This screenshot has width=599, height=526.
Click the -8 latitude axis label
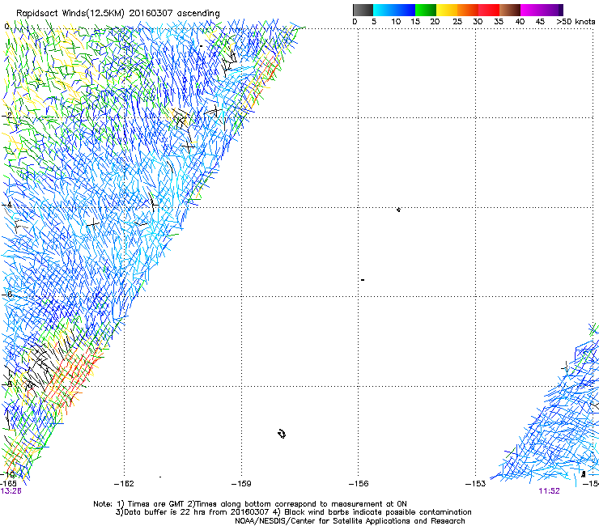click(x=7, y=384)
